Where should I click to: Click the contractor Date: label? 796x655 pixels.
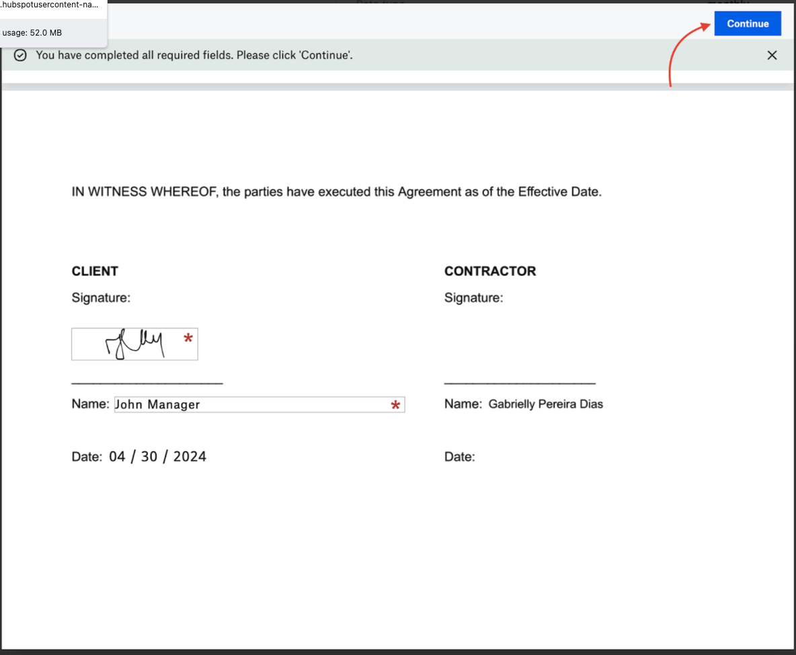[459, 457]
